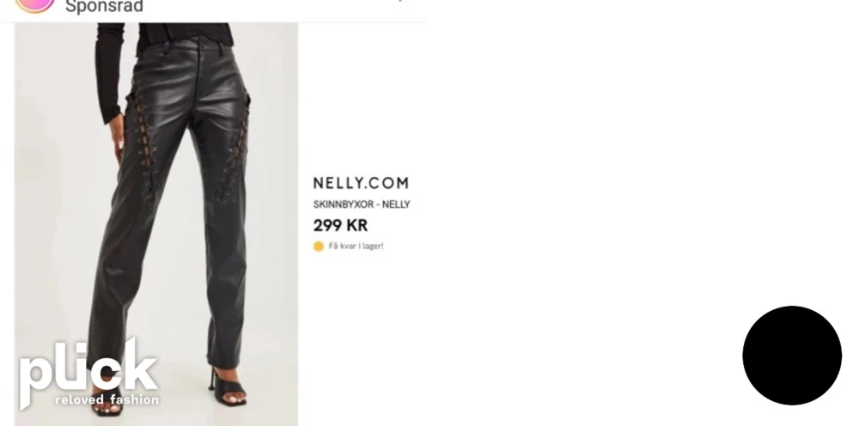Open the NELLY.COM logo
The height and width of the screenshot is (426, 859).
[x=361, y=183]
